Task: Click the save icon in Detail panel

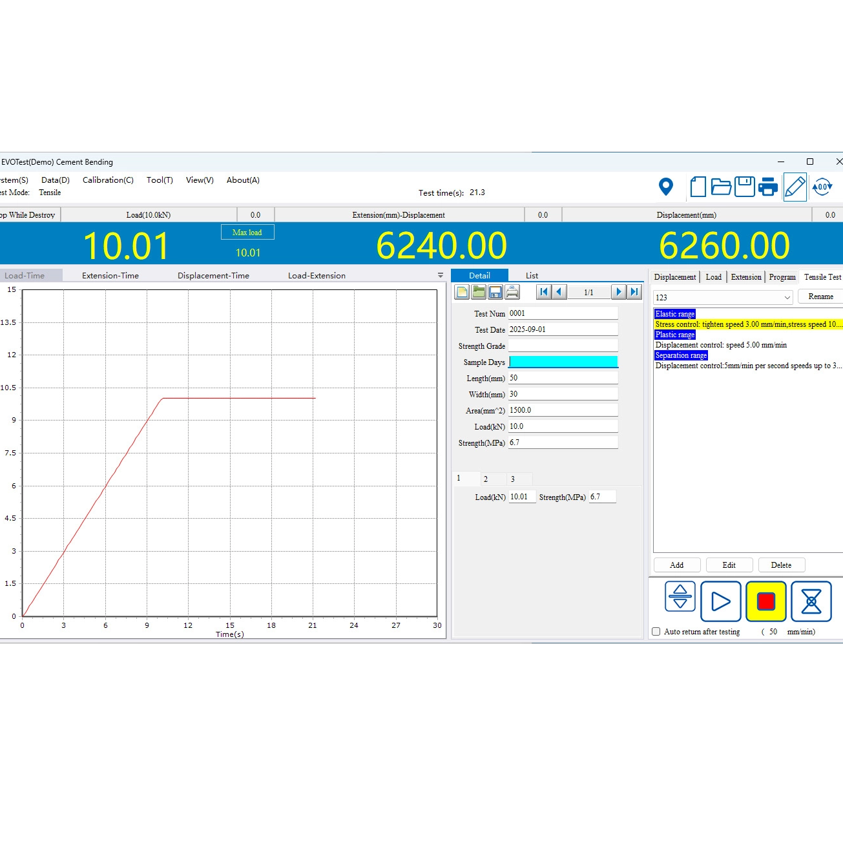Action: (495, 292)
